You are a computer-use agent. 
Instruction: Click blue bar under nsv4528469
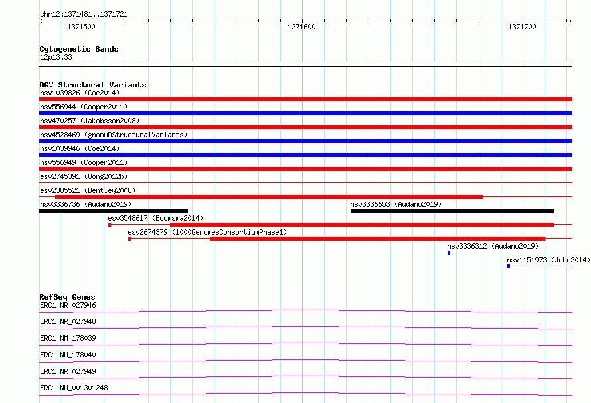[x=305, y=141]
